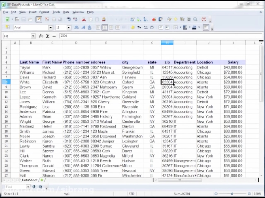This screenshot has height=198, width=265.
Task: Open the font size dropdown
Action: point(69,27)
